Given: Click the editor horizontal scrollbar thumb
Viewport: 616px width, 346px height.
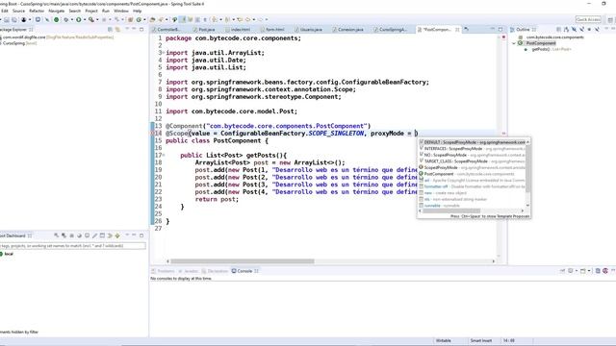Looking at the screenshot, I should point(242,261).
